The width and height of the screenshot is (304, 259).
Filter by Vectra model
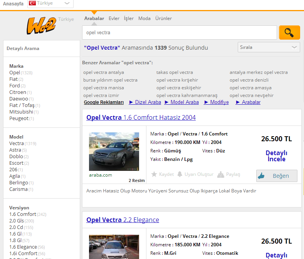(x=17, y=143)
